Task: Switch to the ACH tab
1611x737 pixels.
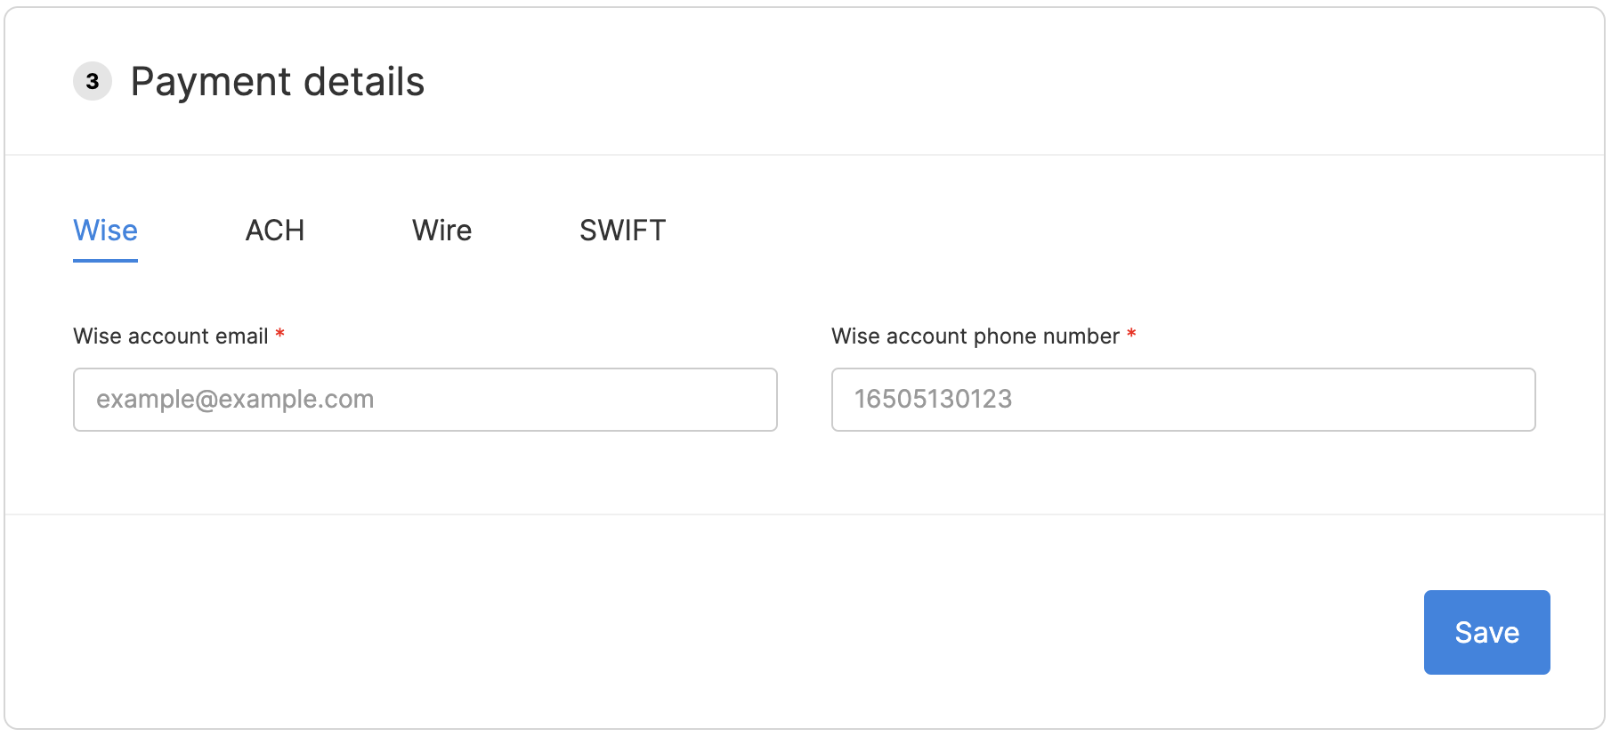Action: [275, 231]
